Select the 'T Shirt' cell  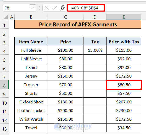tap(31, 67)
